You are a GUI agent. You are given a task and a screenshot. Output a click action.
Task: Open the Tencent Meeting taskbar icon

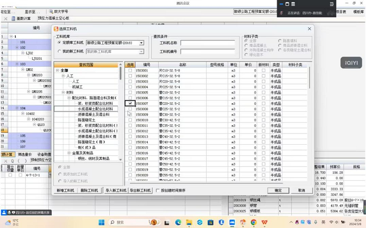(232, 223)
